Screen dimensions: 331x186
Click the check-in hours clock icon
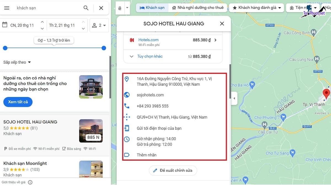(127, 139)
